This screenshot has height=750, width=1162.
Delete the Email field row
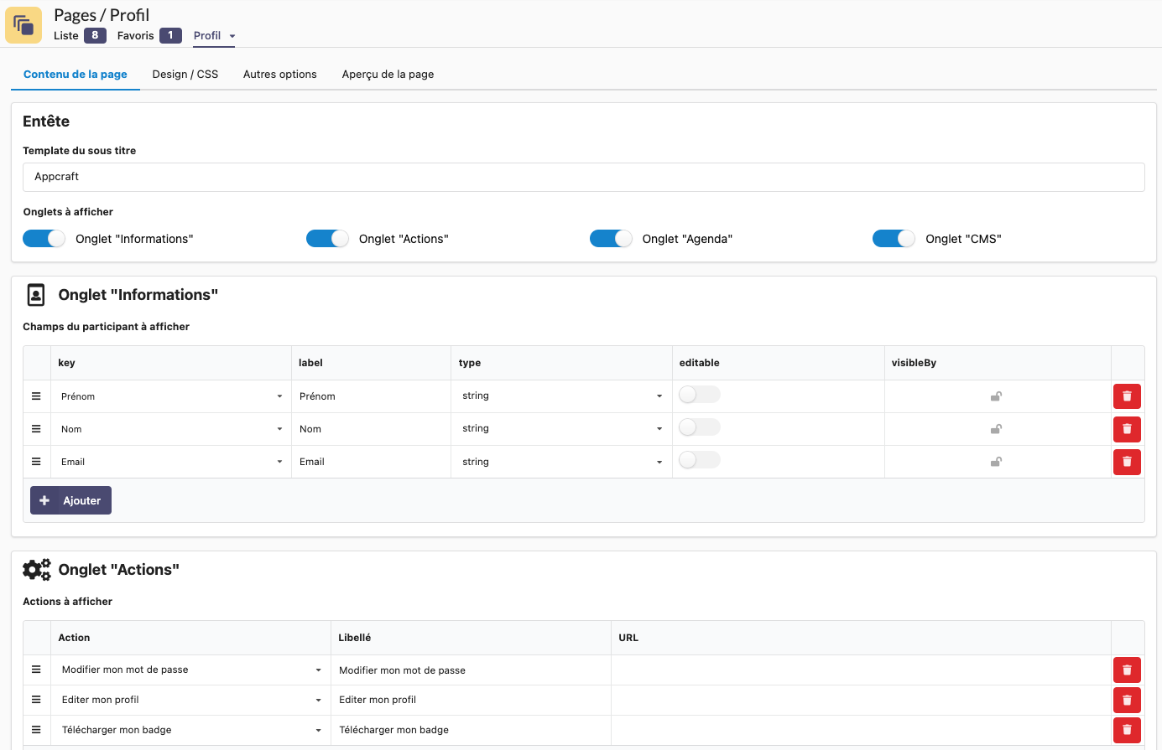pos(1126,462)
